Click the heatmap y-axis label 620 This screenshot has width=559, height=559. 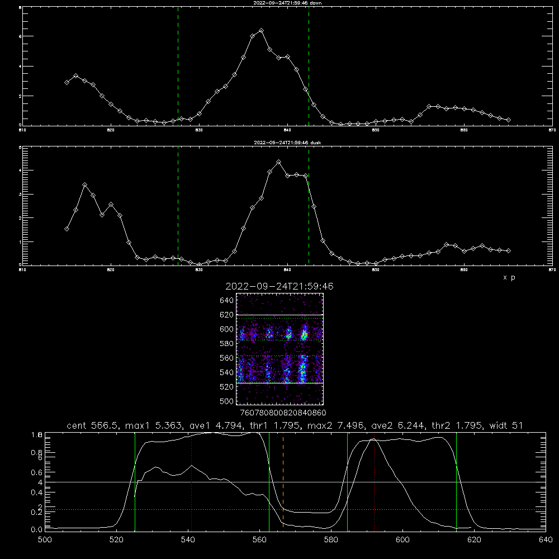pyautogui.click(x=226, y=315)
